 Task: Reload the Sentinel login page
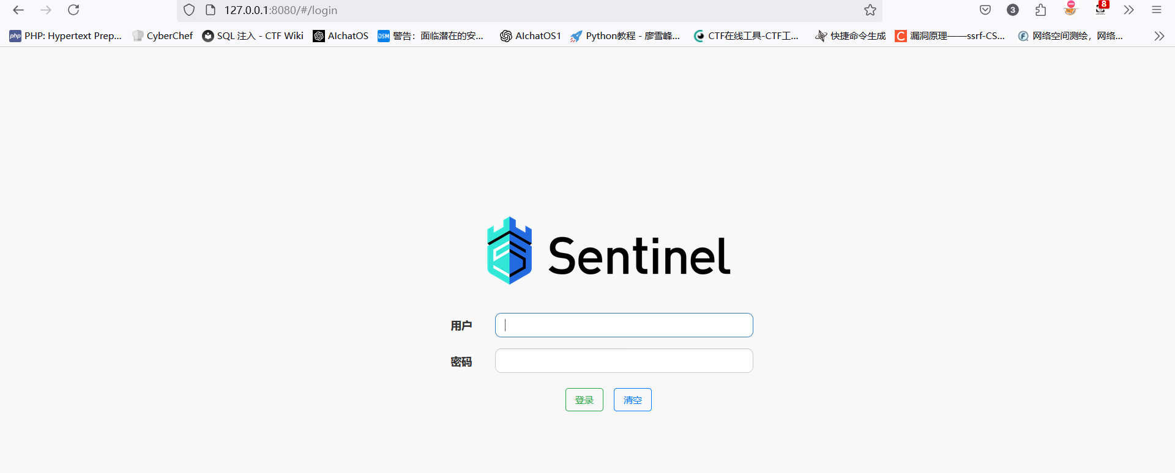(73, 10)
